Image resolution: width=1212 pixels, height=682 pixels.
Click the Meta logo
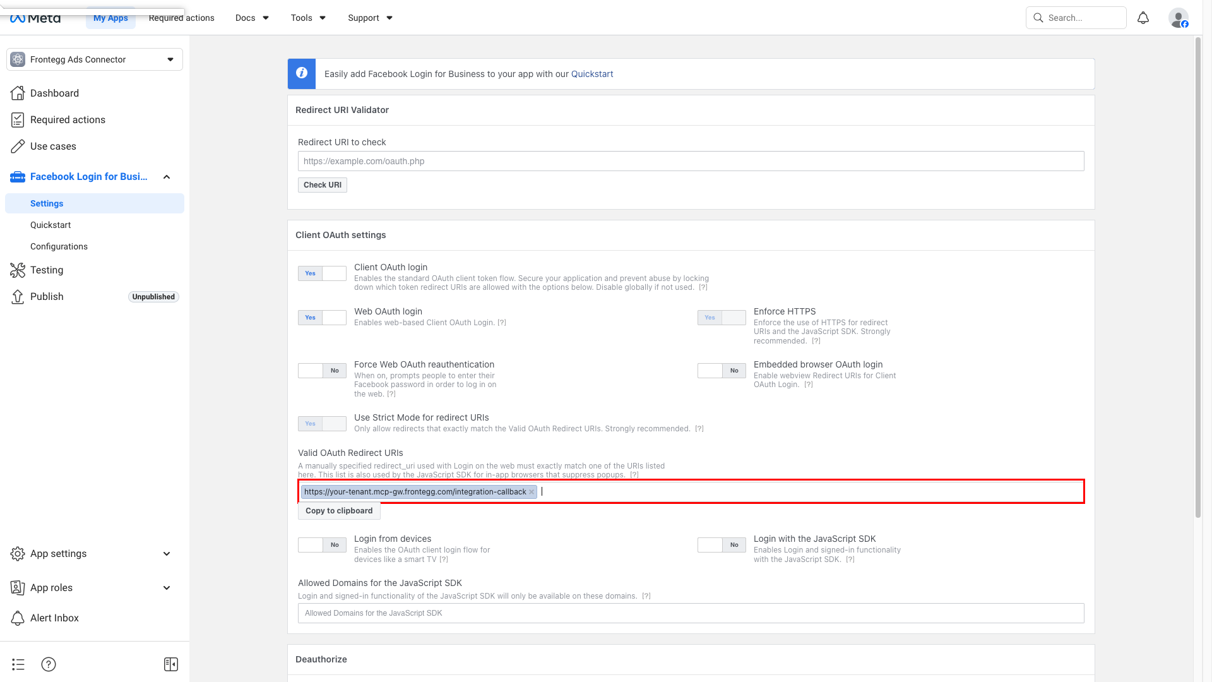click(x=35, y=18)
